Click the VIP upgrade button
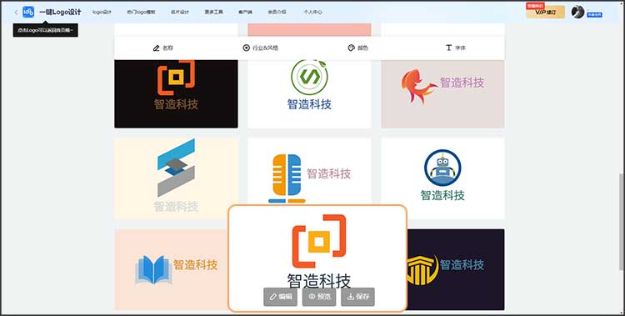Image resolution: width=625 pixels, height=316 pixels. (x=545, y=12)
